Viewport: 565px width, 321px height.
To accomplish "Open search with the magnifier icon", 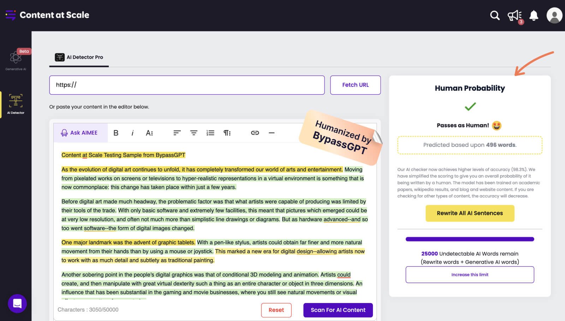I will point(495,16).
